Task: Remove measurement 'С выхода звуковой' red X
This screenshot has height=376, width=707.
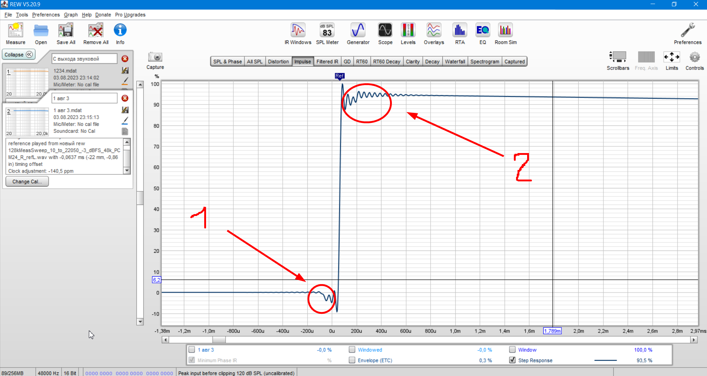Action: 125,58
